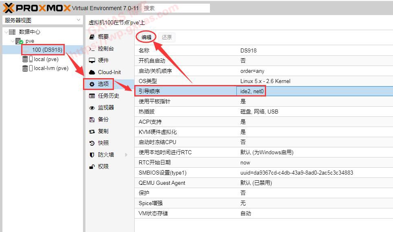Select the Cloud-Init cloud icon
The width and height of the screenshot is (393, 232).
click(x=92, y=72)
